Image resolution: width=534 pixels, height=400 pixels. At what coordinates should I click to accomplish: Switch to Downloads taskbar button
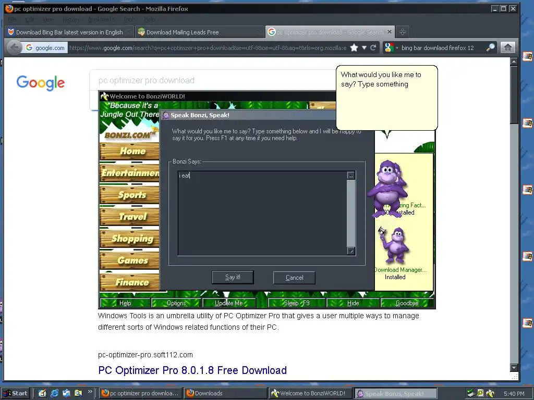pos(225,393)
